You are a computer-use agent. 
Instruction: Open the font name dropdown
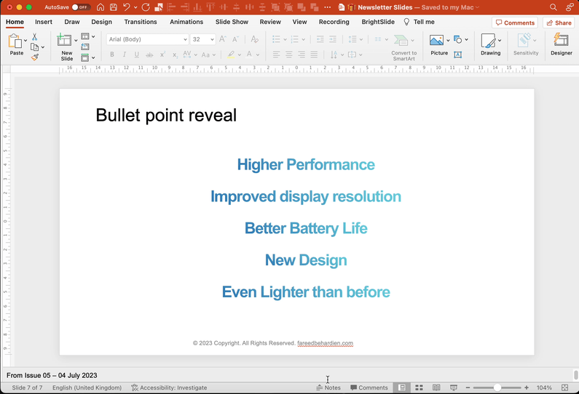185,39
